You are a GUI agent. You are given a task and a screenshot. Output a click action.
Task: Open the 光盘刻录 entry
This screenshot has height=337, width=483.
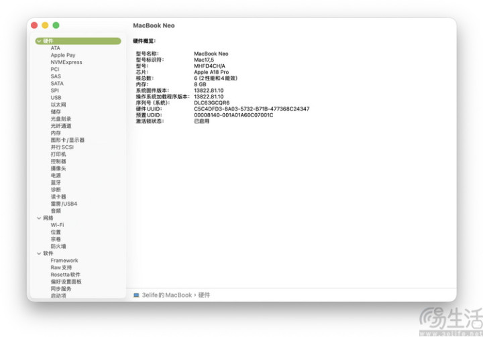(x=61, y=119)
